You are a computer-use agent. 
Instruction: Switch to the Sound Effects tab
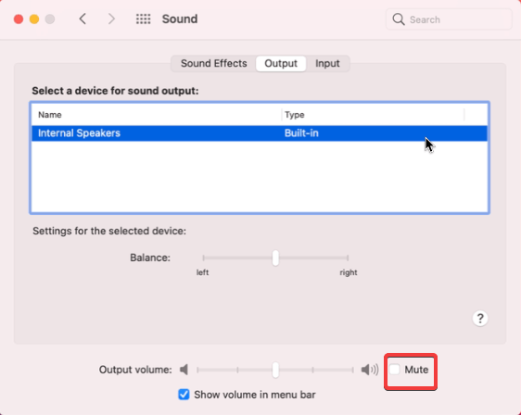213,63
